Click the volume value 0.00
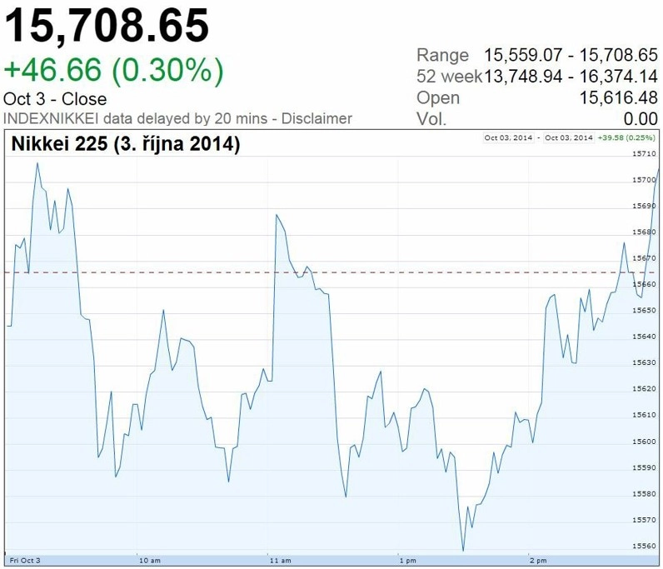The image size is (663, 569). point(641,119)
